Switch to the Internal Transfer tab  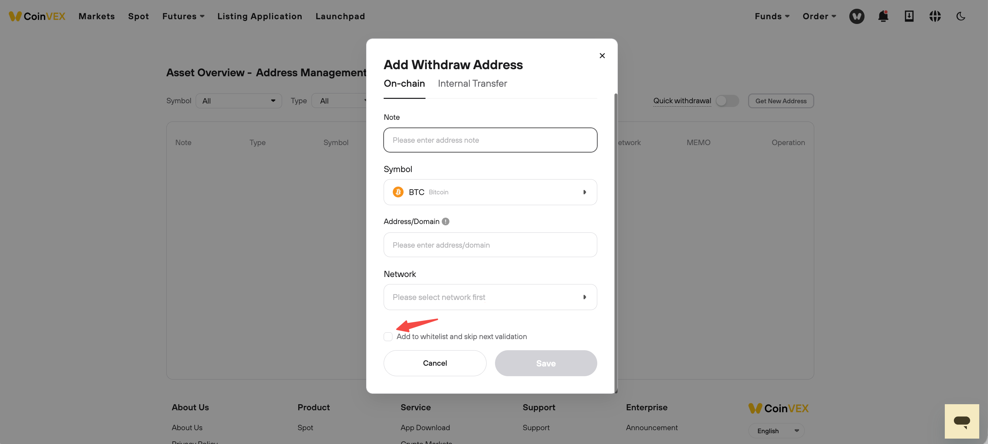(472, 84)
